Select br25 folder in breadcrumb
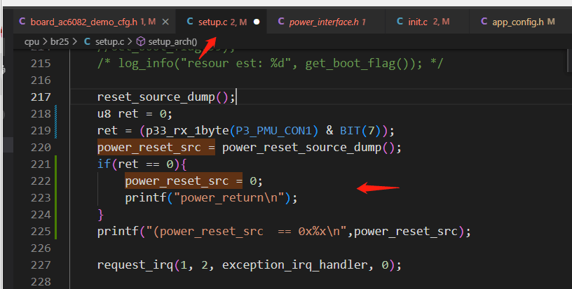The height and width of the screenshot is (289, 572). click(60, 42)
